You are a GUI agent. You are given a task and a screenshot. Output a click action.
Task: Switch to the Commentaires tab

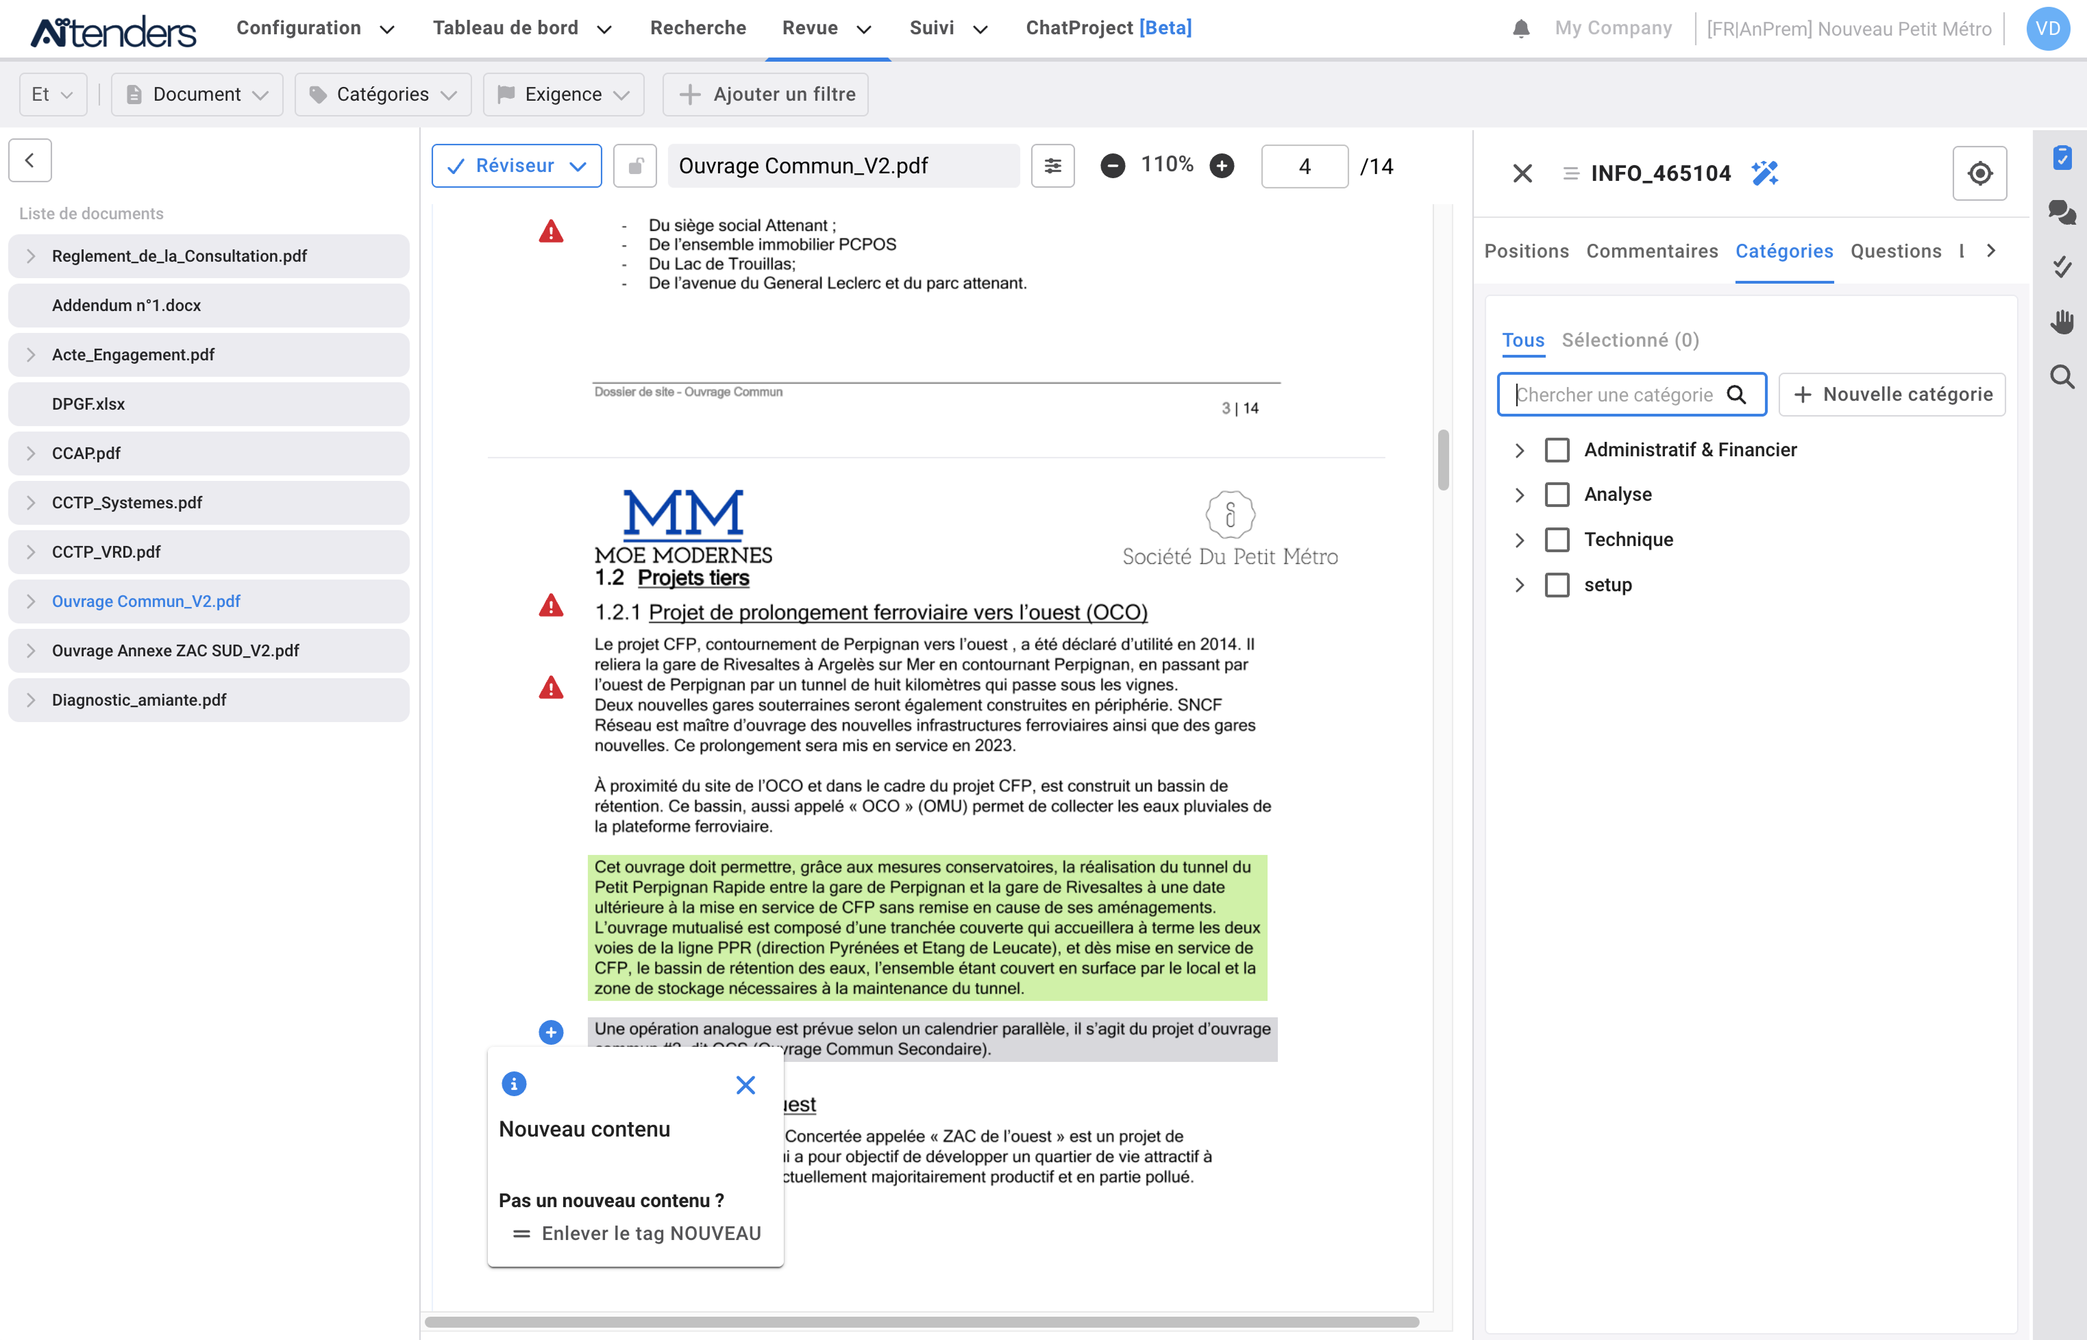coord(1651,251)
